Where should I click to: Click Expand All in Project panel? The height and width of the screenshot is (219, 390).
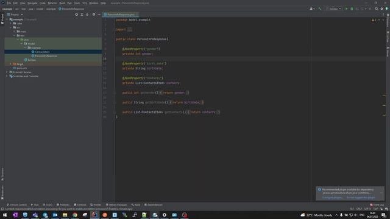(x=82, y=15)
